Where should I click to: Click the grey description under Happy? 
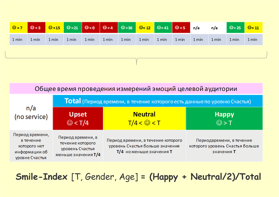pyautogui.click(x=224, y=146)
